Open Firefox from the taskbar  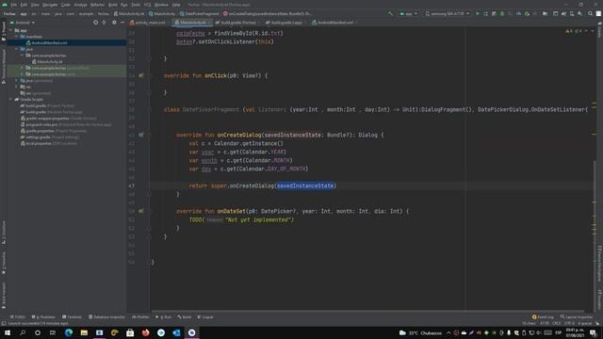146,332
